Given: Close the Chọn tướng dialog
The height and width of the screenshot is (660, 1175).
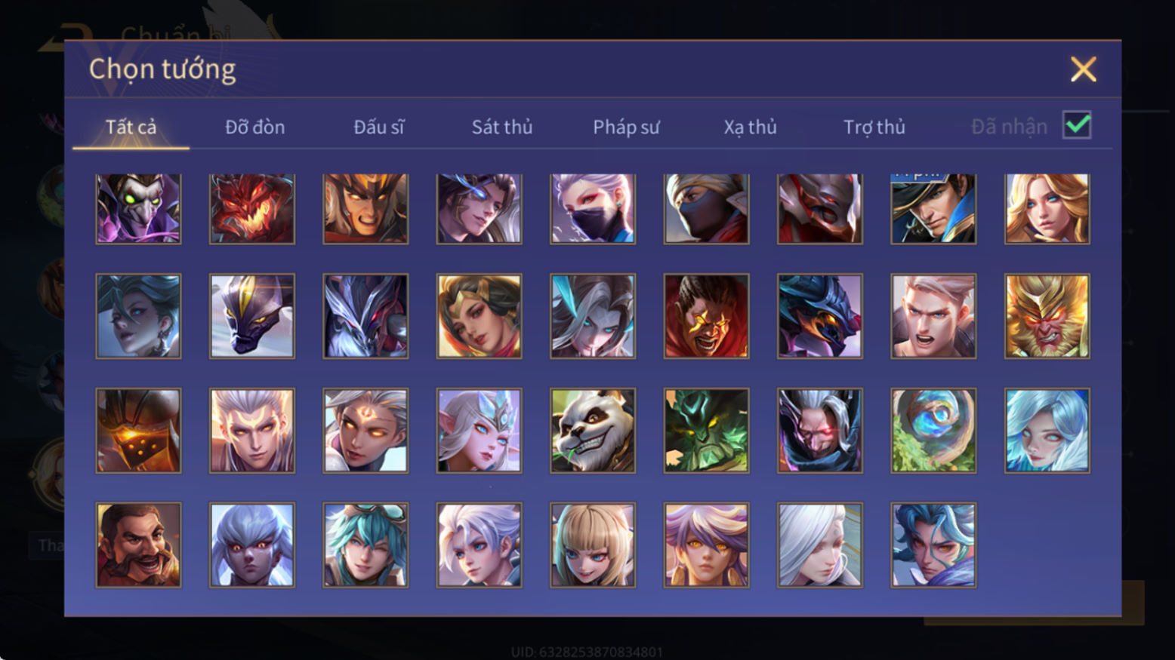Looking at the screenshot, I should coord(1083,69).
